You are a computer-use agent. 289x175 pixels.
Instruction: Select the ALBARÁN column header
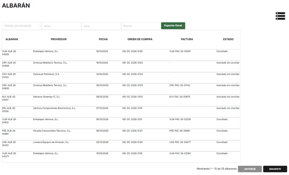tap(12, 39)
